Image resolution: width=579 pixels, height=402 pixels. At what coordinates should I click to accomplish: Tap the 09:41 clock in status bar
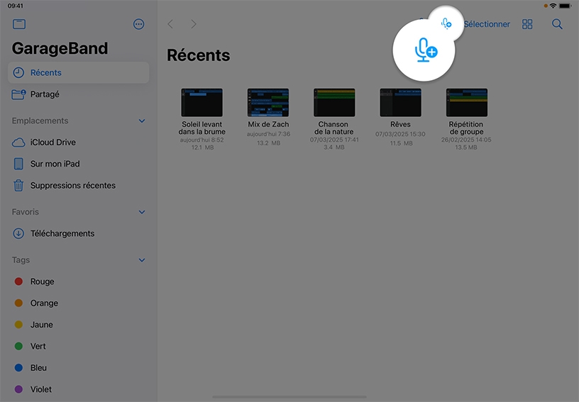point(15,6)
